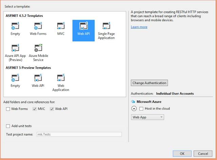Select the Azure Mobile Service template

click(38, 53)
